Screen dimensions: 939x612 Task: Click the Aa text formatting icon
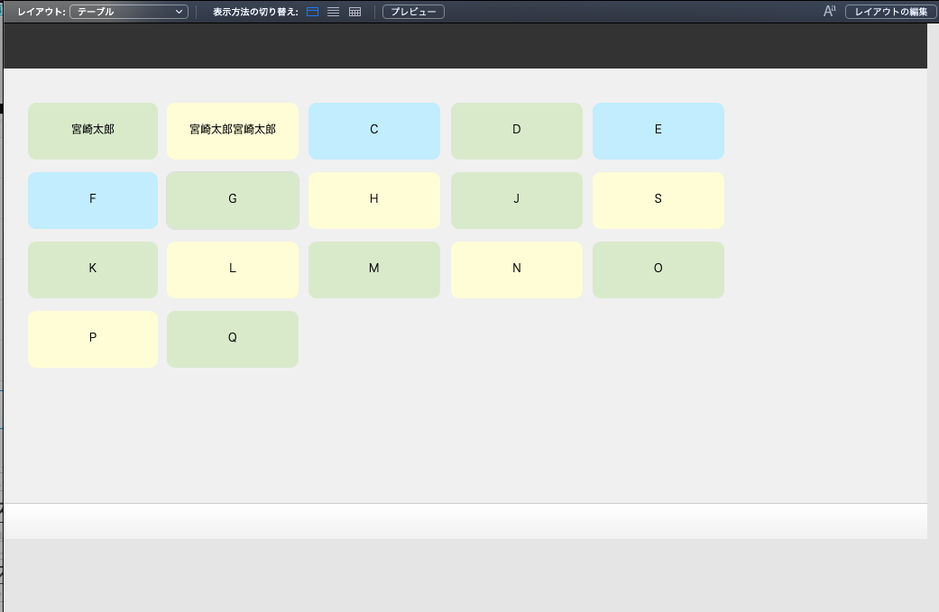(x=827, y=11)
